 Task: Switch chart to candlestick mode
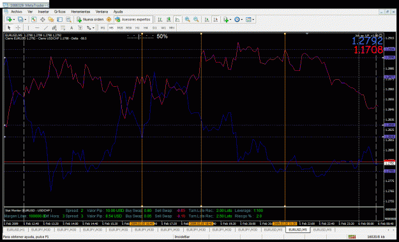(169, 20)
